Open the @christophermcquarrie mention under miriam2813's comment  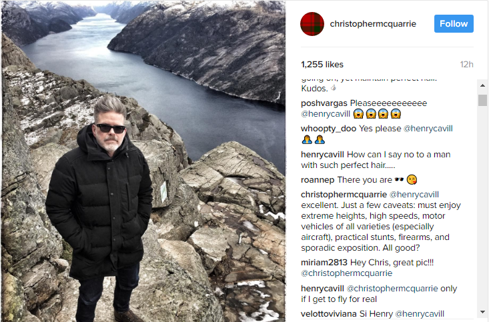click(346, 273)
